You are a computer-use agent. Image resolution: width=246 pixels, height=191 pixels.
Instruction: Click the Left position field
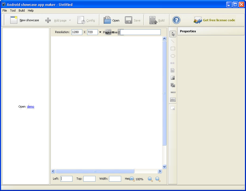pyautogui.click(x=67, y=179)
